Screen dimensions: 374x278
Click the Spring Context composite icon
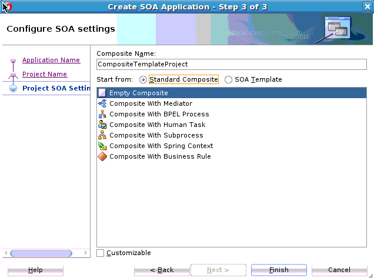tap(102, 146)
